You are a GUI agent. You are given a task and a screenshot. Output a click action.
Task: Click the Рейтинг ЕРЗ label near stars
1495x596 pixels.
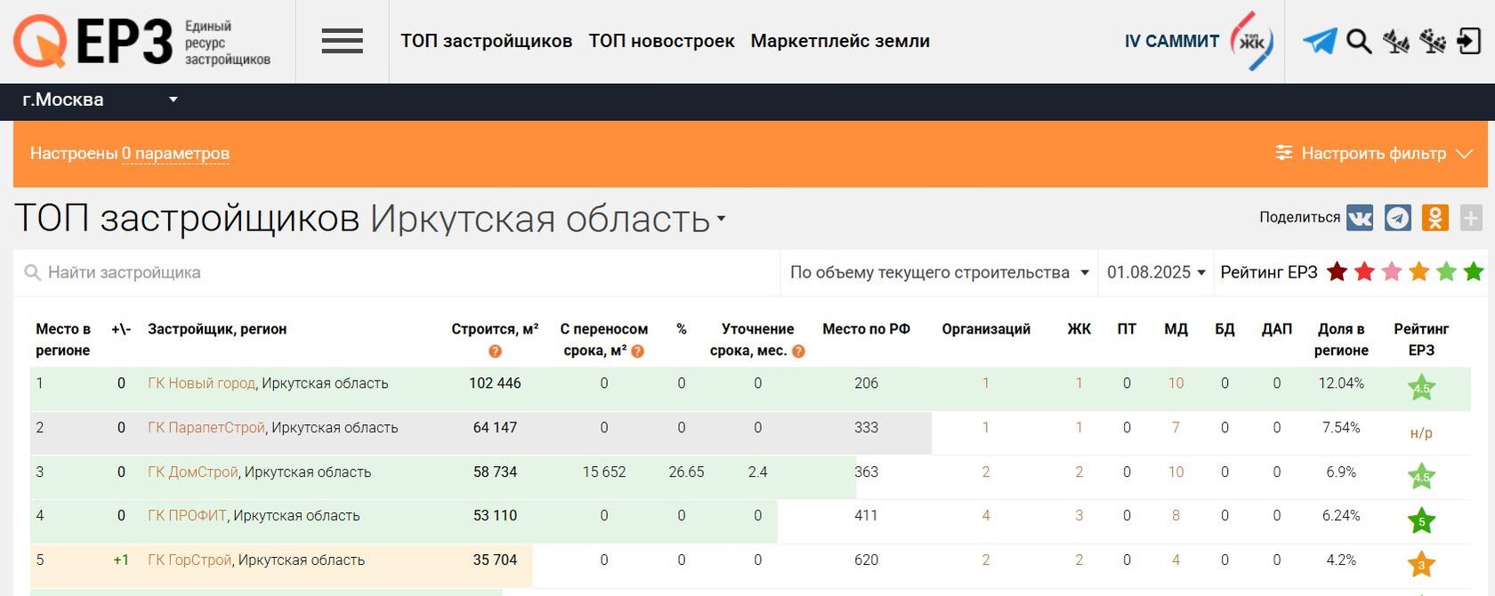[1268, 272]
